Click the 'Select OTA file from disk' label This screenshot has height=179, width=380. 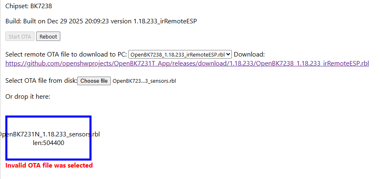point(41,81)
